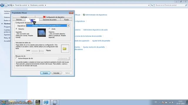188x105 pixels.
Task: Confirm with the Aceptar button
Action: click(45, 73)
